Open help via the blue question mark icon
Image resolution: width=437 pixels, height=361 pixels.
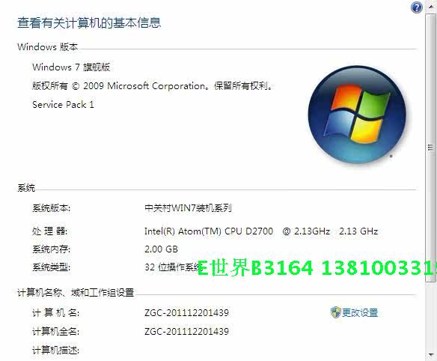[417, 7]
